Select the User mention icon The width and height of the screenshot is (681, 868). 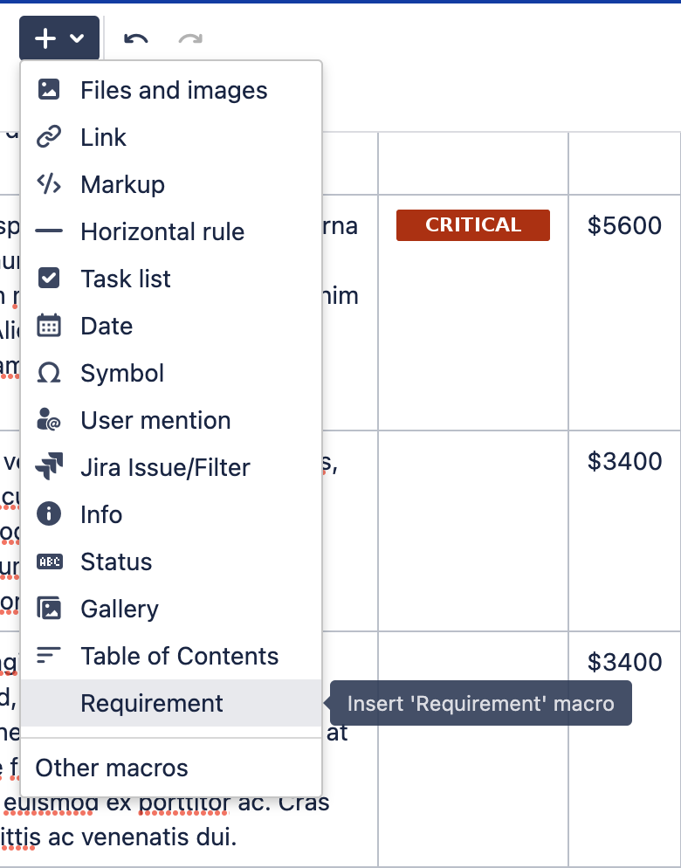(49, 420)
